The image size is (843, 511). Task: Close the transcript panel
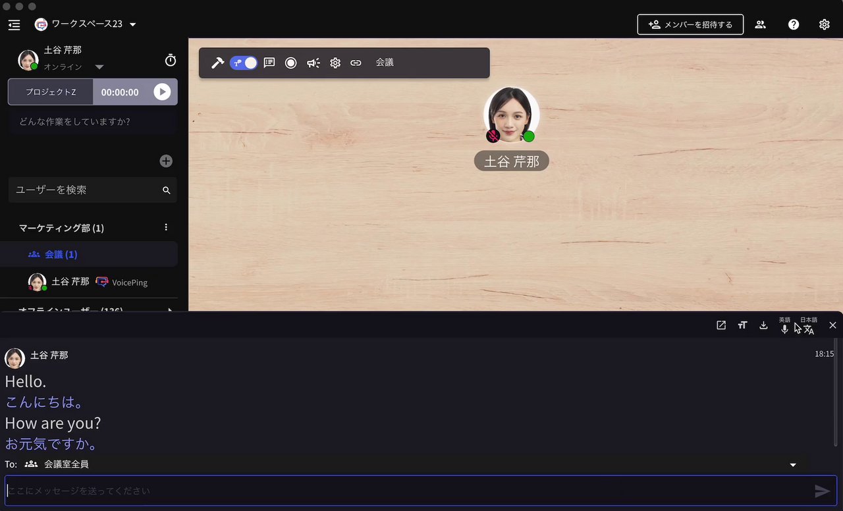[x=832, y=325]
